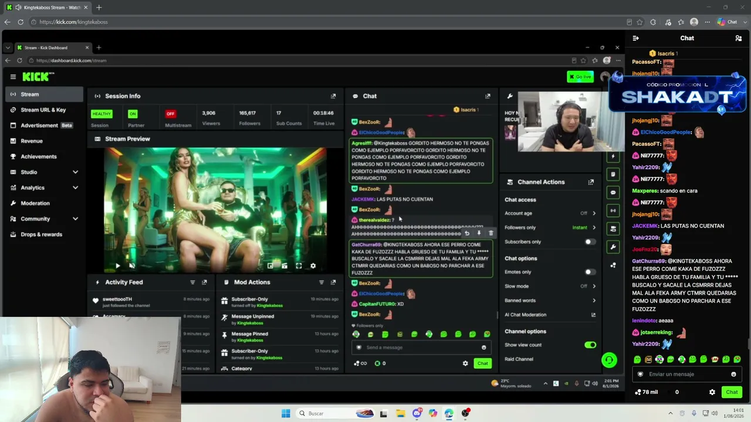This screenshot has height=422, width=751.
Task: Open emoji picker in the right chat input
Action: pos(733,375)
